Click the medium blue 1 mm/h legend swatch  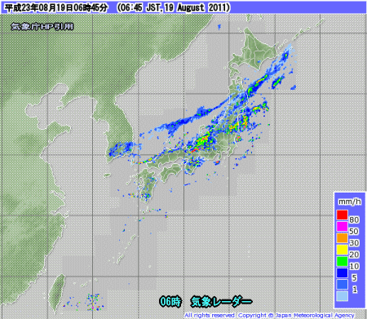click(343, 285)
